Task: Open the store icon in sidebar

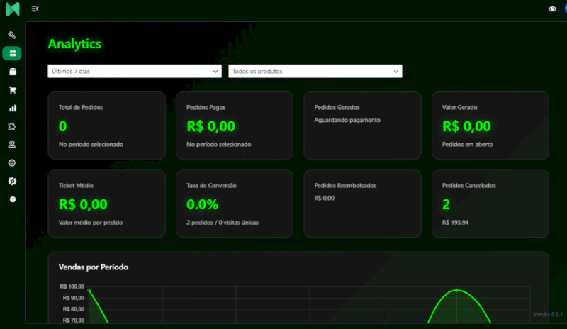Action: pos(12,72)
